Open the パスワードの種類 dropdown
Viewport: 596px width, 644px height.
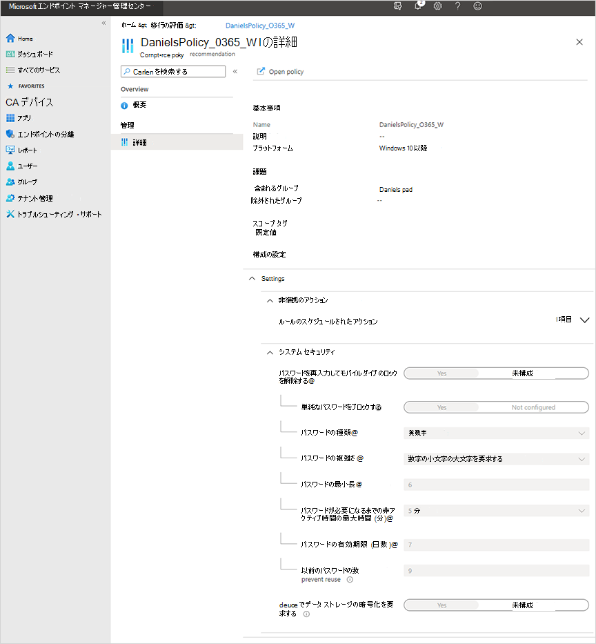pos(496,433)
